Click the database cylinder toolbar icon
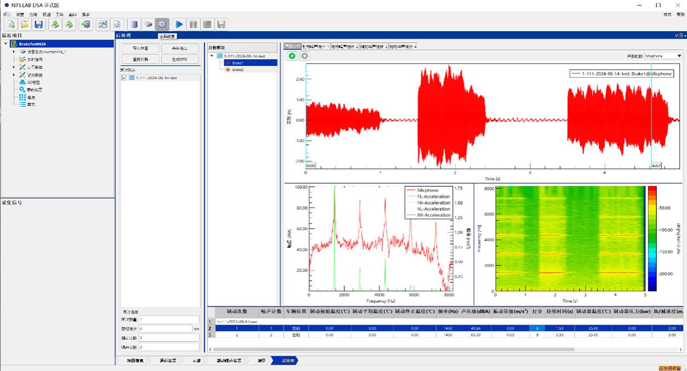The height and width of the screenshot is (371, 687). click(x=133, y=25)
